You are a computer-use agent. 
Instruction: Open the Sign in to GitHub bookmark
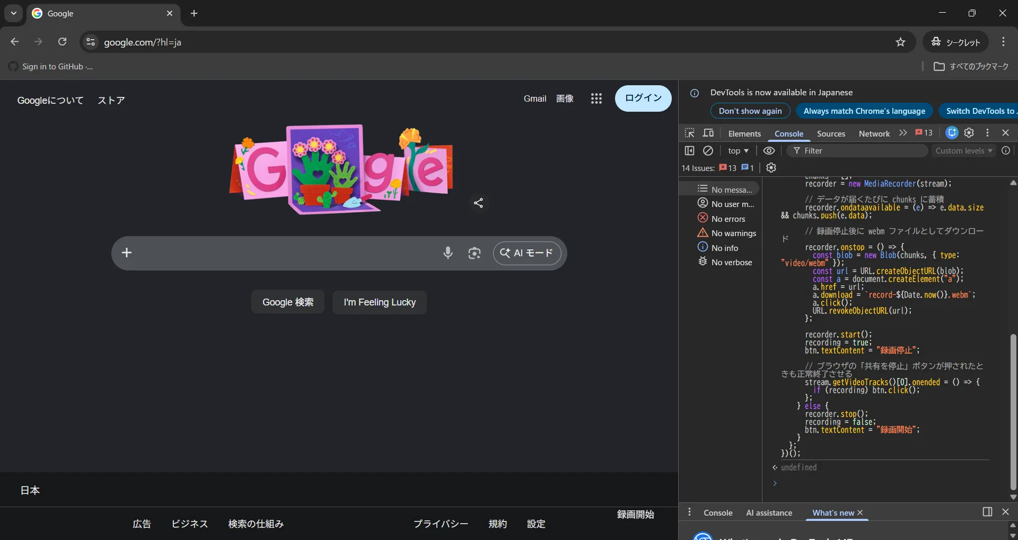pos(51,67)
